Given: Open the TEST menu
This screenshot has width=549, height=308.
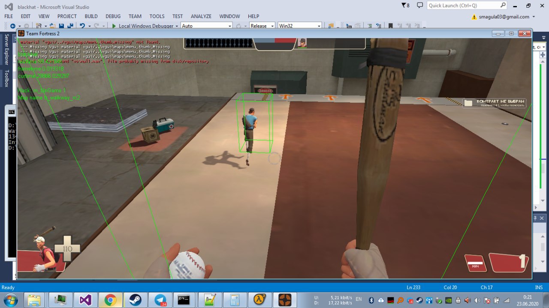Looking at the screenshot, I should click(x=178, y=16).
